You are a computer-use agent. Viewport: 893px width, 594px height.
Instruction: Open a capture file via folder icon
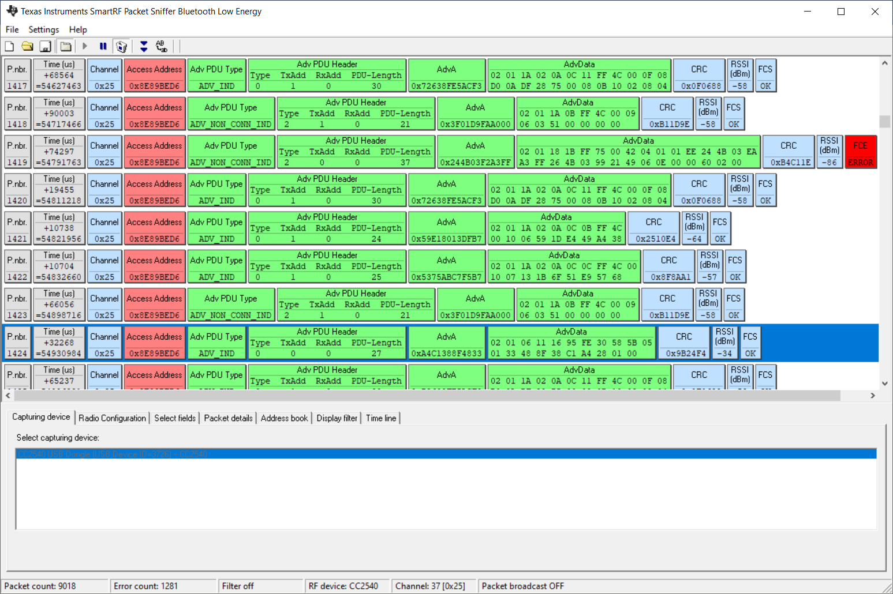click(x=27, y=46)
